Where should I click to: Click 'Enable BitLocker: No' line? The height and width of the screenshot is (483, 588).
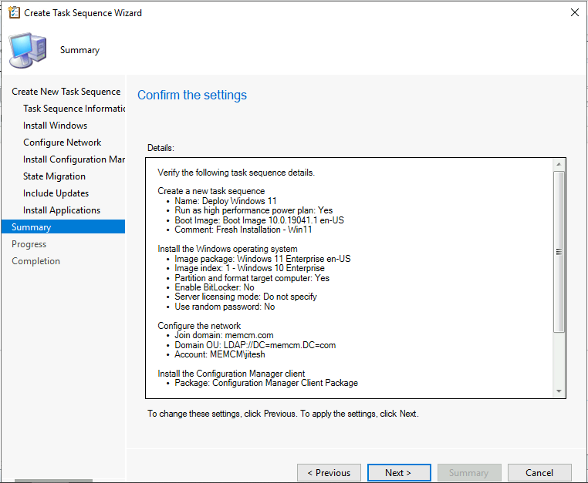[215, 287]
